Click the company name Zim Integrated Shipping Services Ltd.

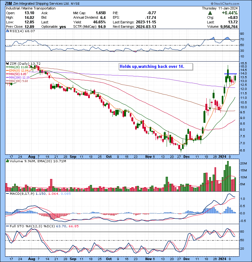click(x=41, y=3)
